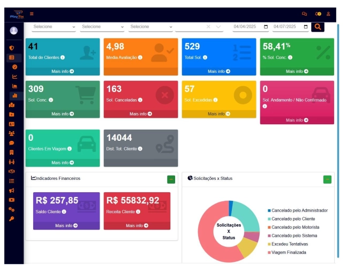Screen dimensions: 347x272
Task: Click the chat bubble icon in sidebar
Action: pos(12,143)
